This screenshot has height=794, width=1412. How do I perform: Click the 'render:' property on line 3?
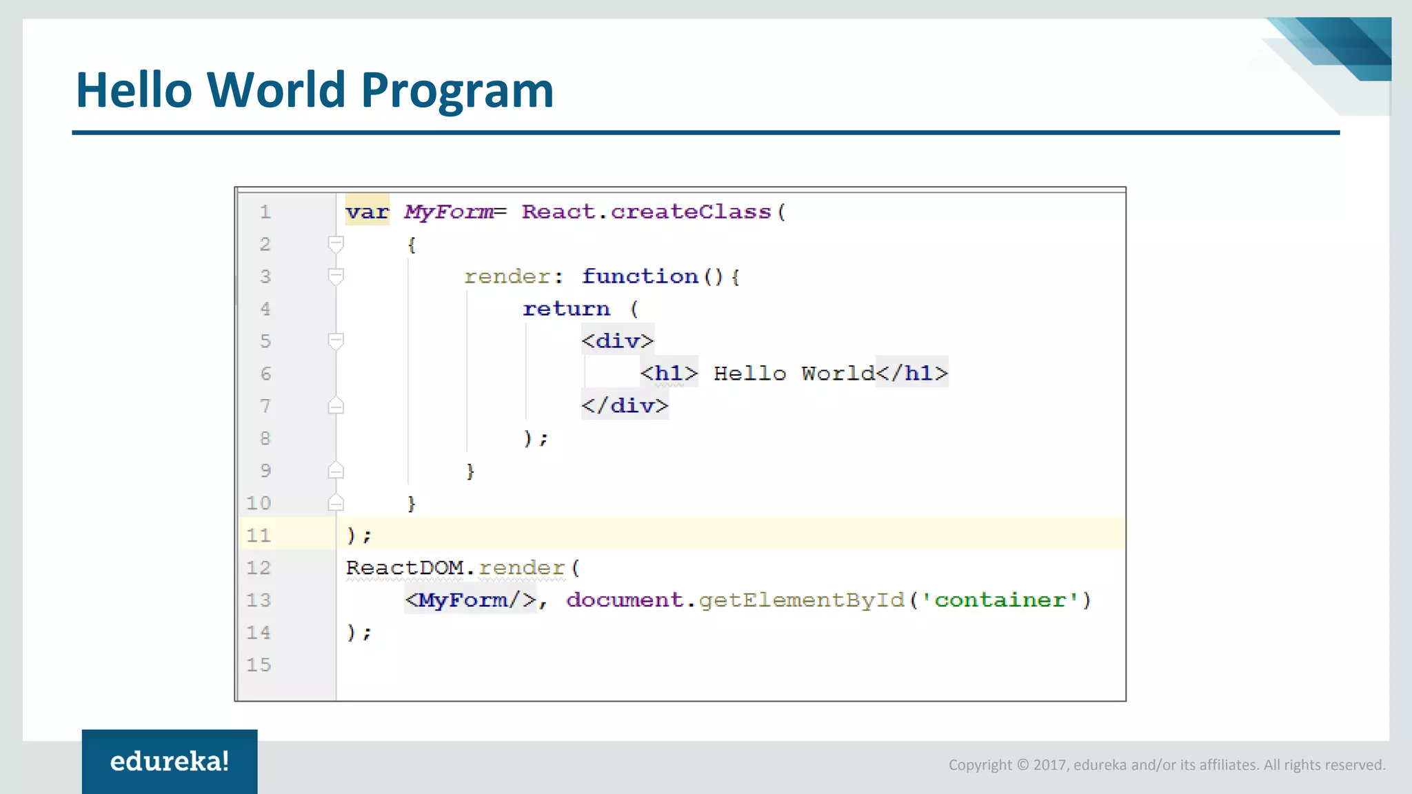(514, 276)
